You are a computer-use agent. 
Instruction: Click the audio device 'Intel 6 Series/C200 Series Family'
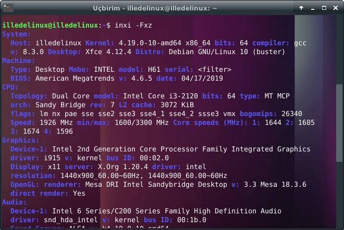tap(121, 211)
